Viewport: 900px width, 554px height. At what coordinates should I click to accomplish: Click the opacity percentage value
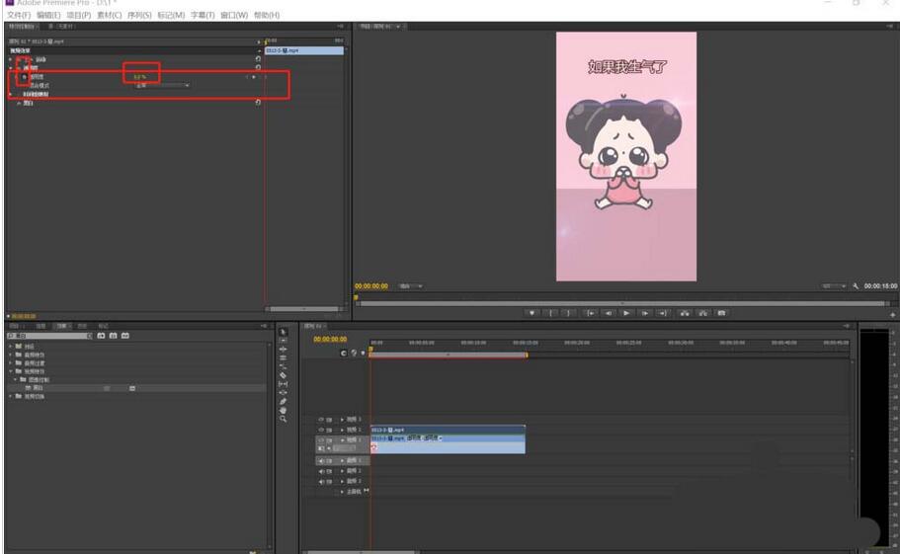point(140,76)
